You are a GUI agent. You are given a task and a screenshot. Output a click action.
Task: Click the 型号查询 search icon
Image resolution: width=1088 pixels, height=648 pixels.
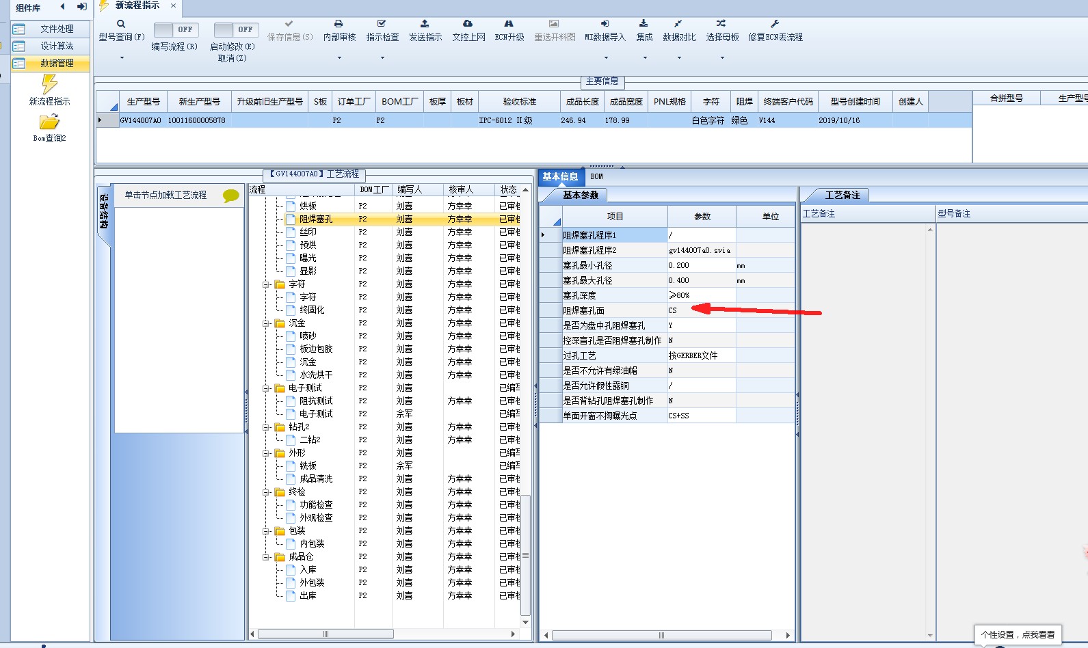pos(121,24)
